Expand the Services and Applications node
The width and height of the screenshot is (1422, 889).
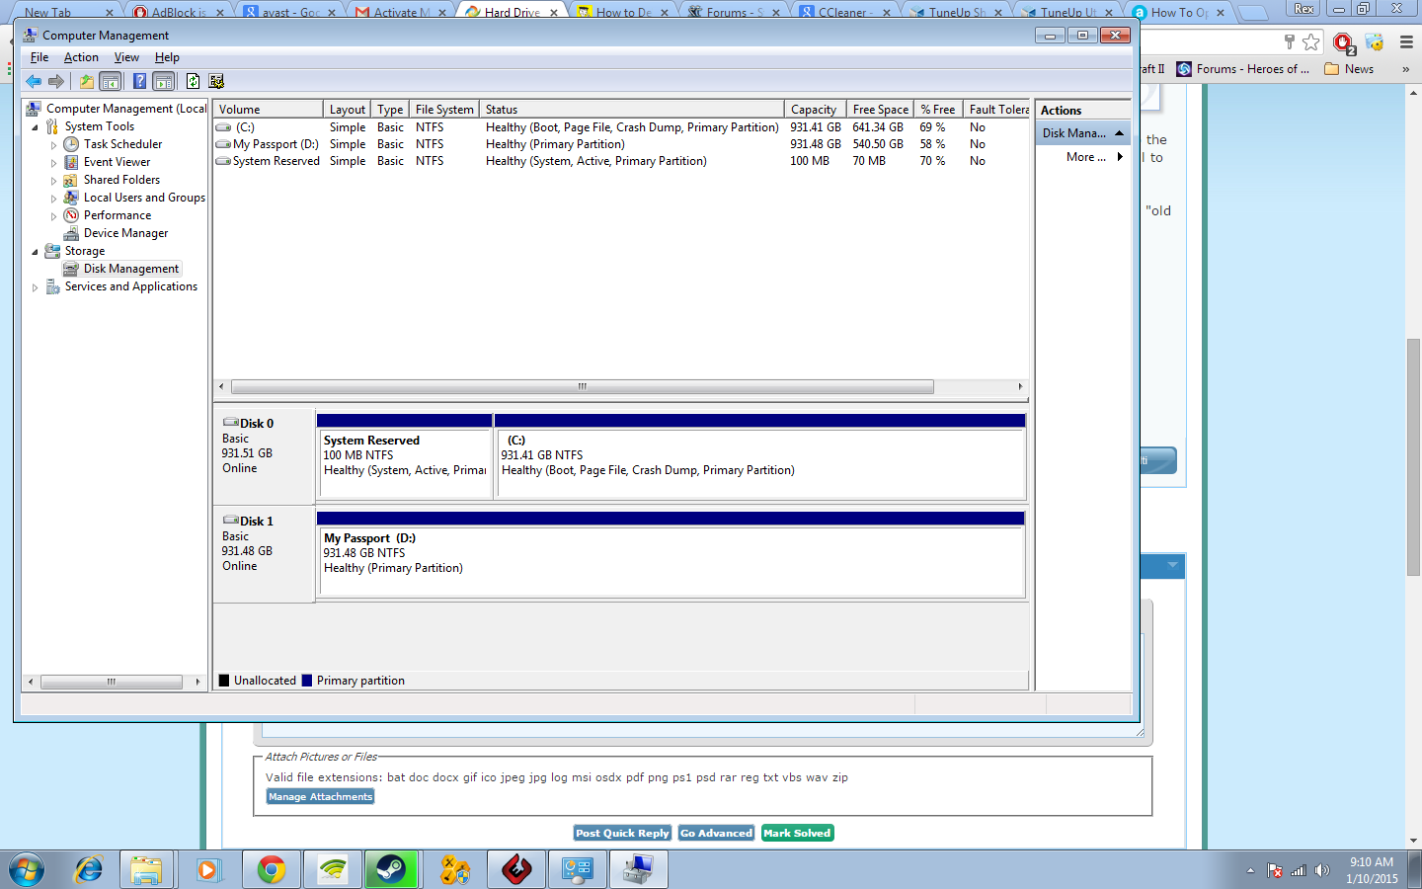[36, 287]
